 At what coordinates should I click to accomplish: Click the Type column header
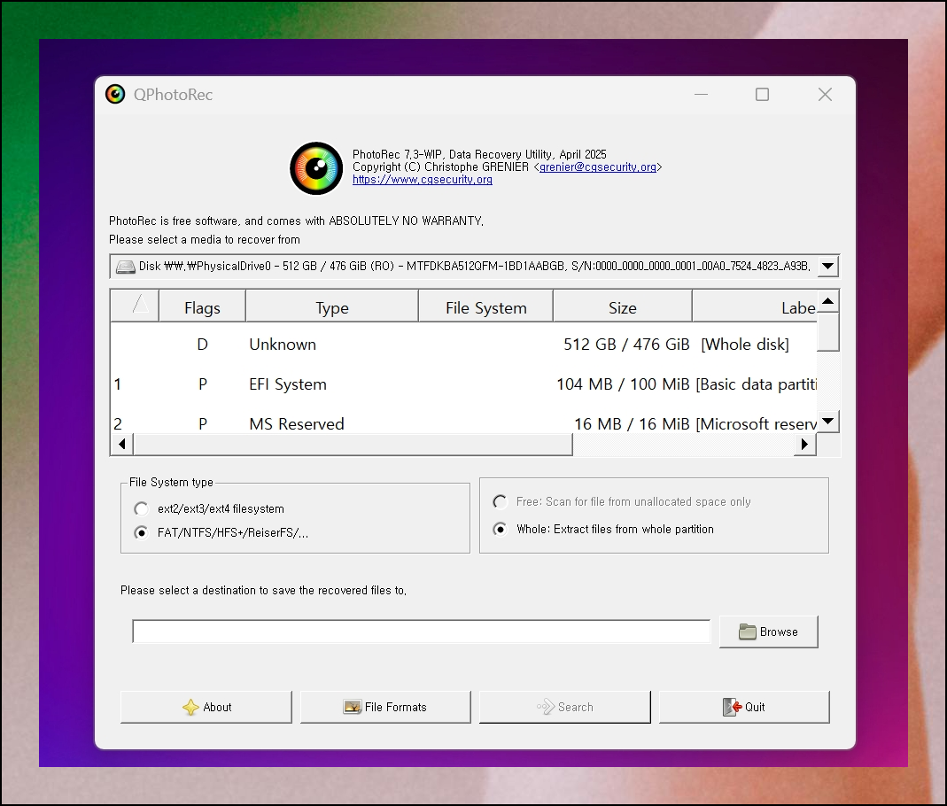[331, 306]
